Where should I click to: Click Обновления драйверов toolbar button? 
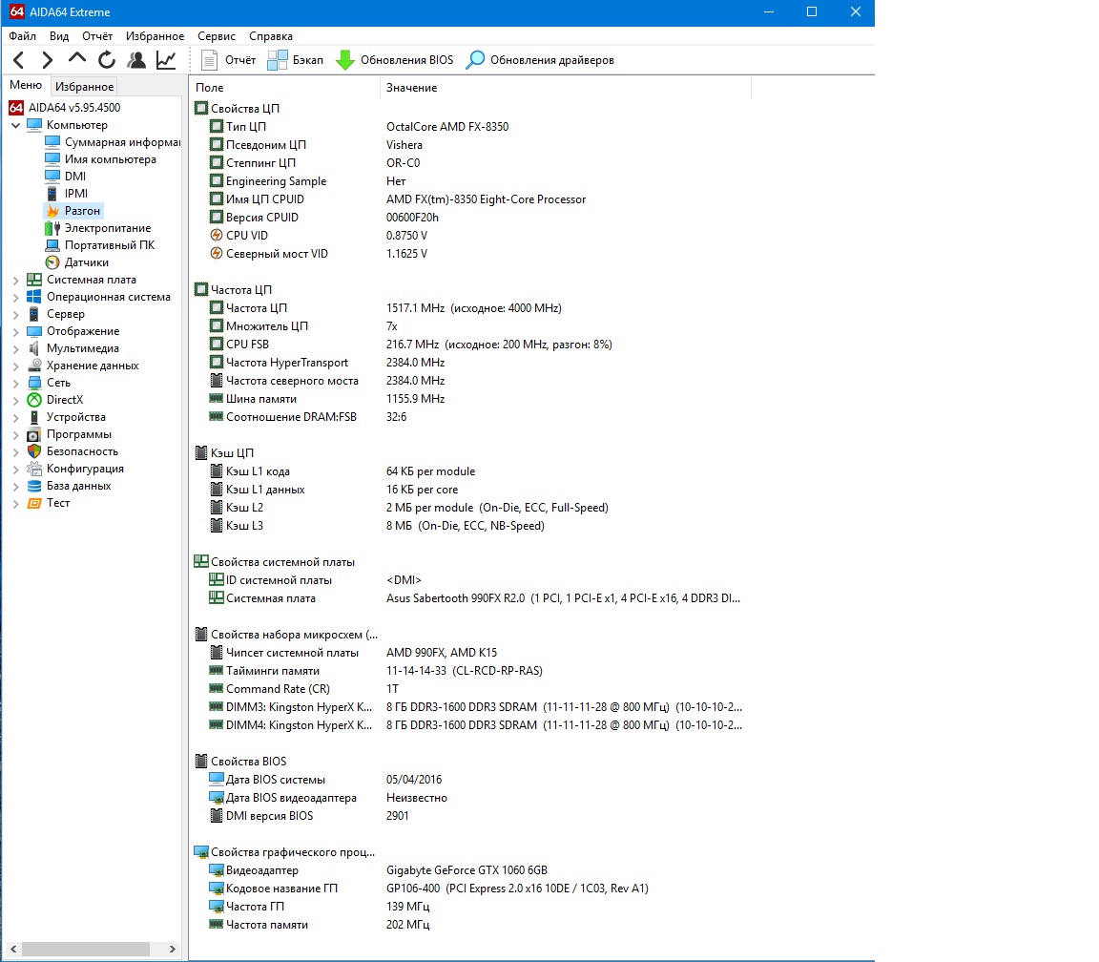[x=540, y=60]
